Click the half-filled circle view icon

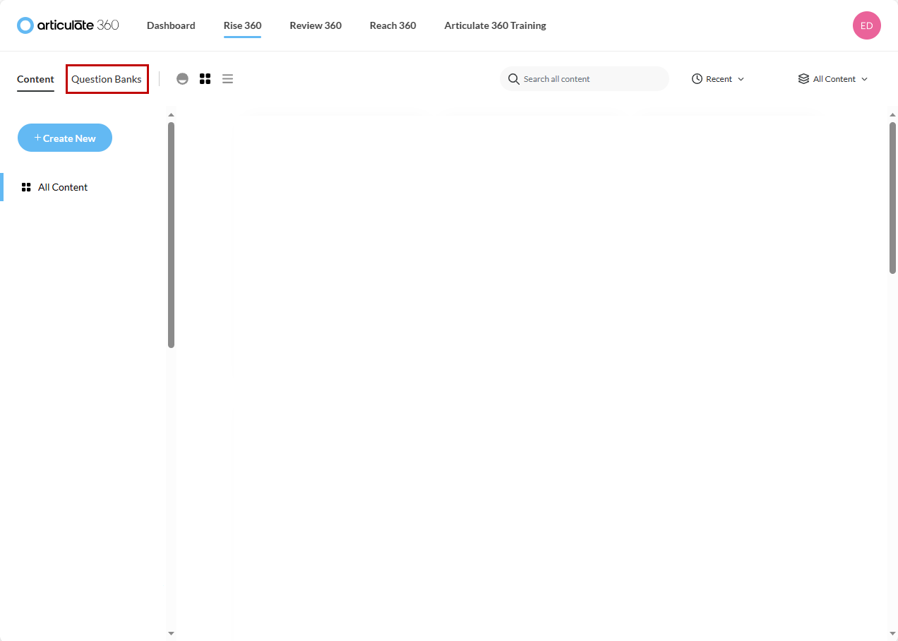pos(182,79)
